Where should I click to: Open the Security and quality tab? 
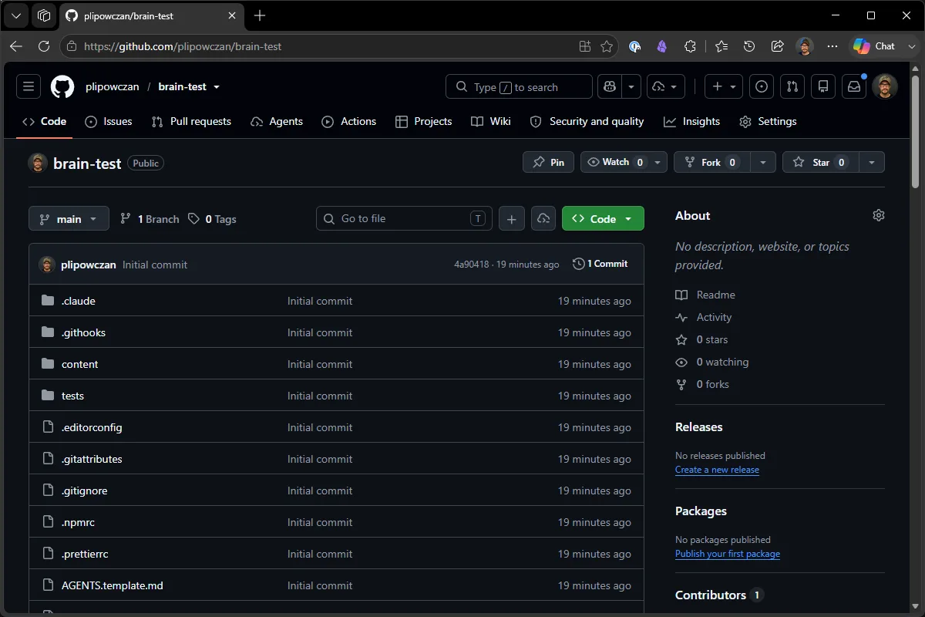587,121
